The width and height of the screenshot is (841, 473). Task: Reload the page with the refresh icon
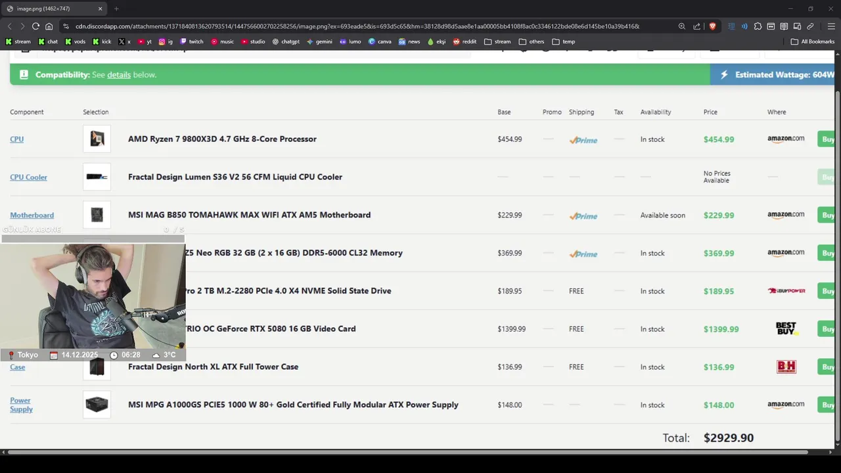coord(35,26)
